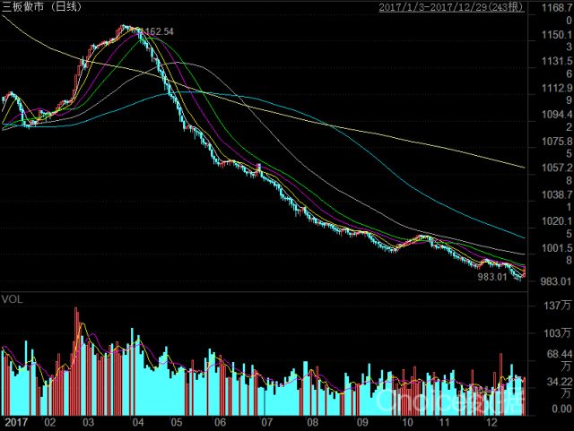Click the 34.22万 volume axis label
This screenshot has width=574, height=431.
tap(559, 388)
